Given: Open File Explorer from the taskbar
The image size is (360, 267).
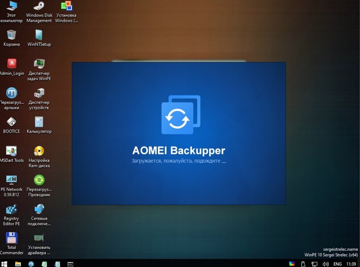Looking at the screenshot, I should [x=18, y=264].
